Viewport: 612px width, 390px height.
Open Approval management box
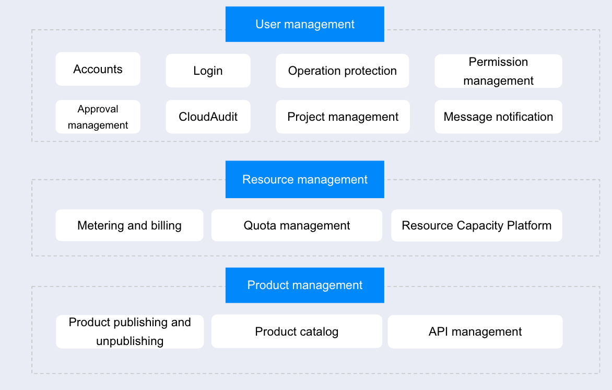[98, 117]
